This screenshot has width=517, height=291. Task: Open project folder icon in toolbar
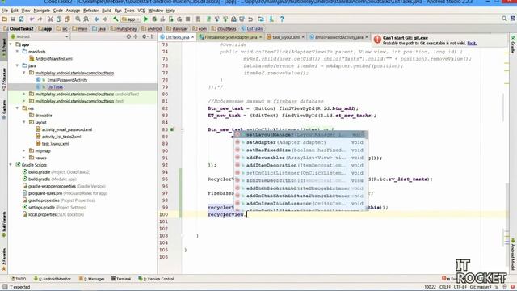pos(5,19)
